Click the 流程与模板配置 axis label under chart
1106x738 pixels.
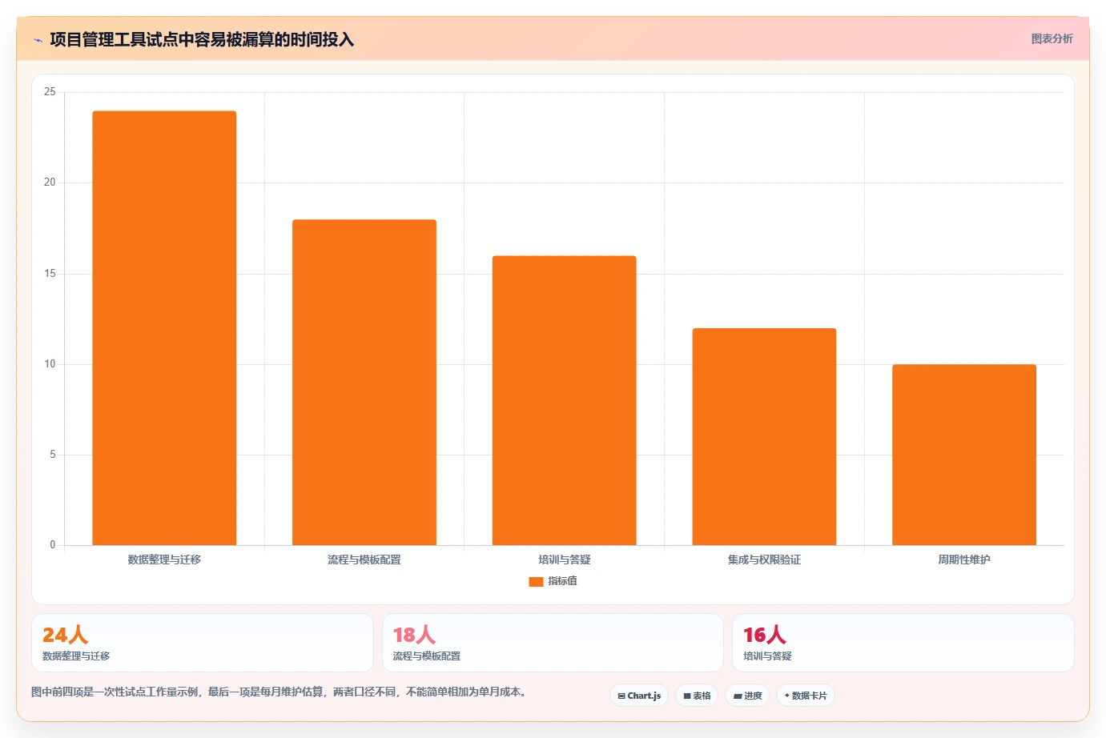(x=364, y=560)
